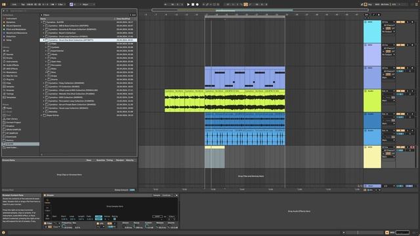The image size is (420, 236).
Task: Open DRUM SAMPLES folder in Places
Action: tap(13, 130)
